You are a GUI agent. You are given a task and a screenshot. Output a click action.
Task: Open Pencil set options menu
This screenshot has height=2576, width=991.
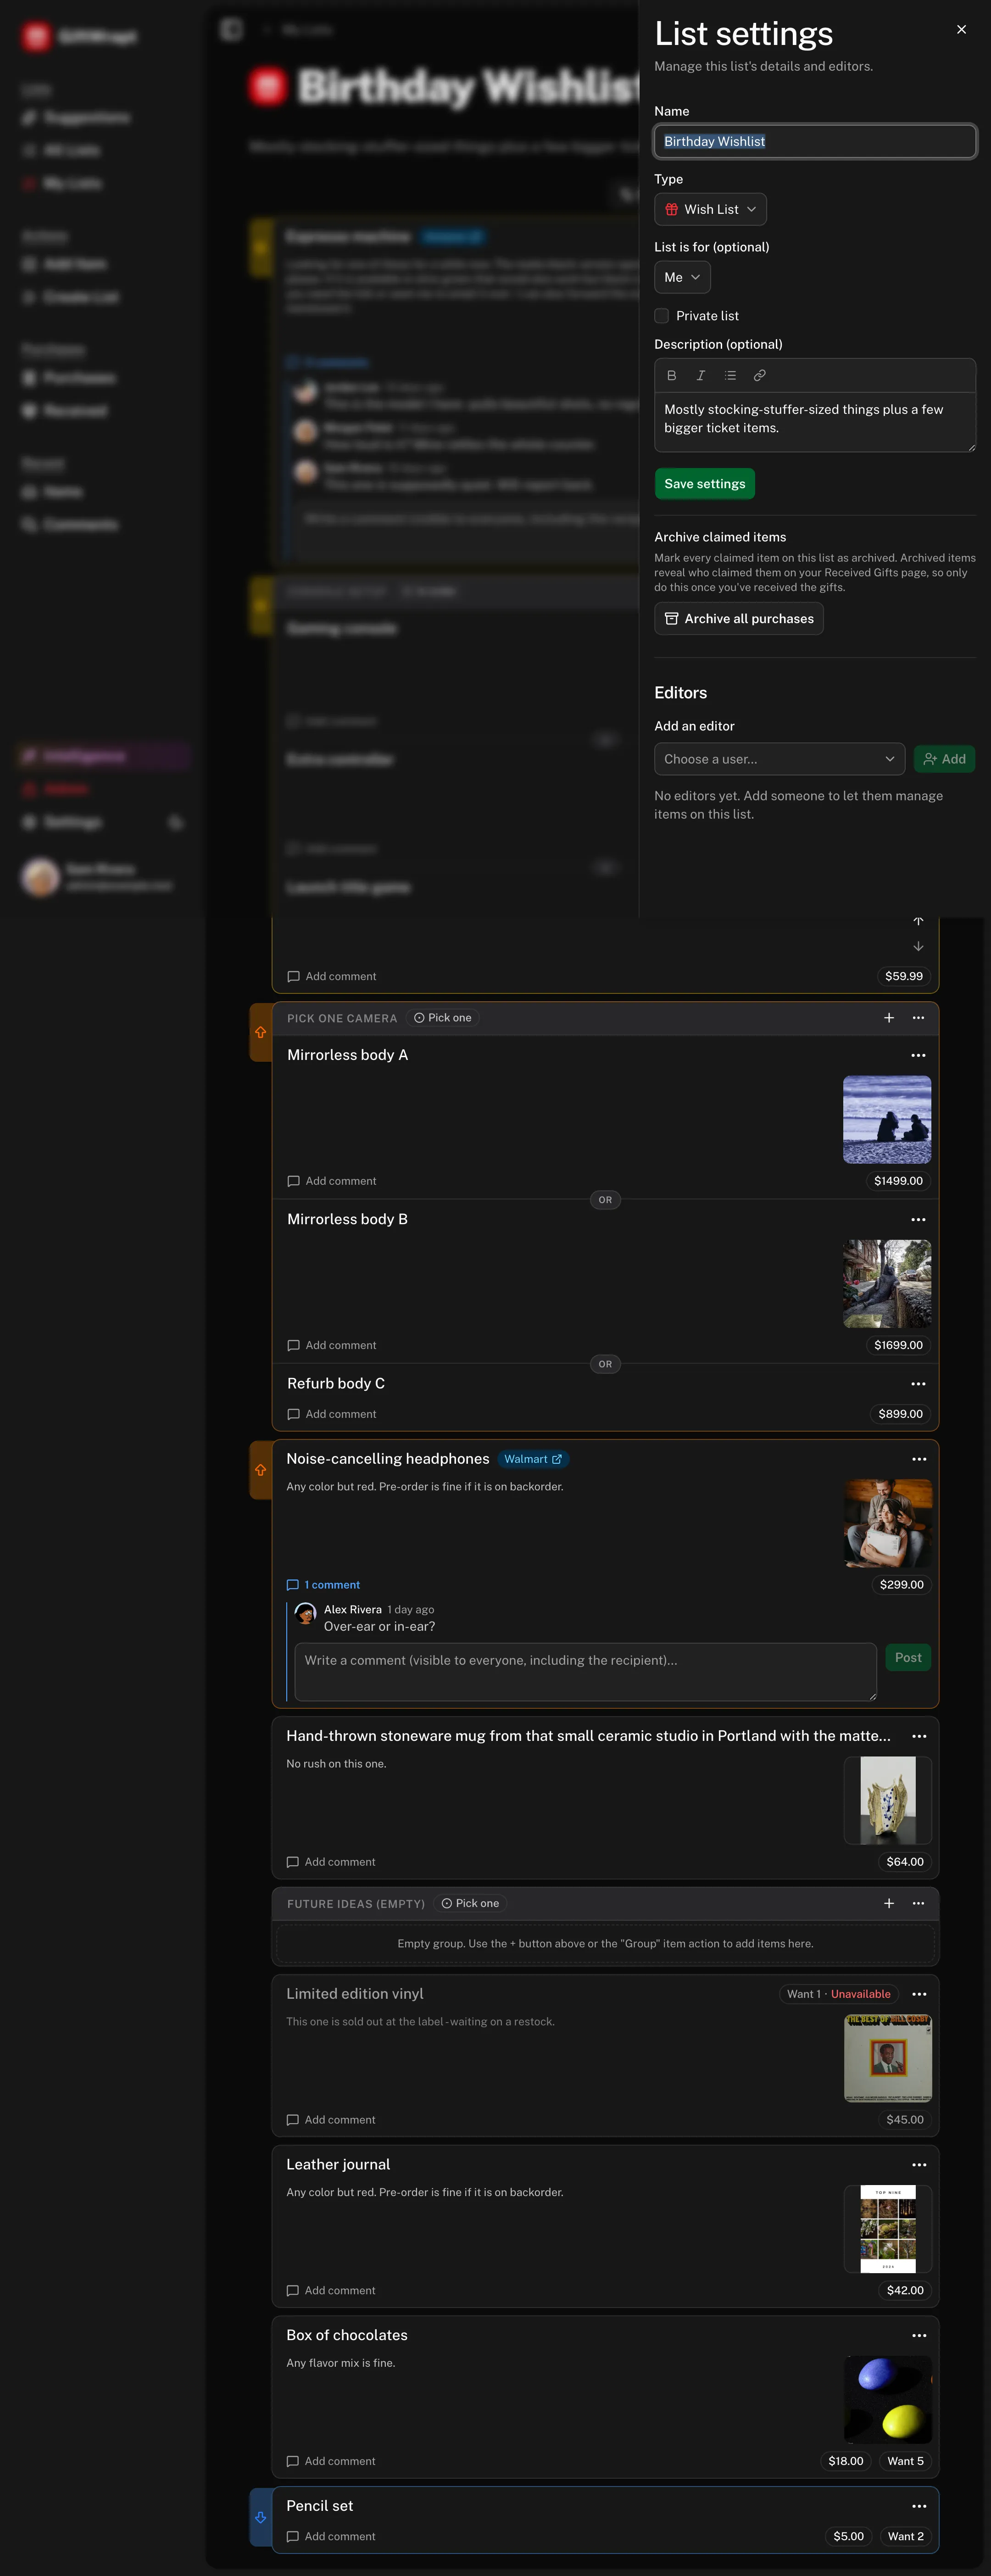pyautogui.click(x=919, y=2506)
